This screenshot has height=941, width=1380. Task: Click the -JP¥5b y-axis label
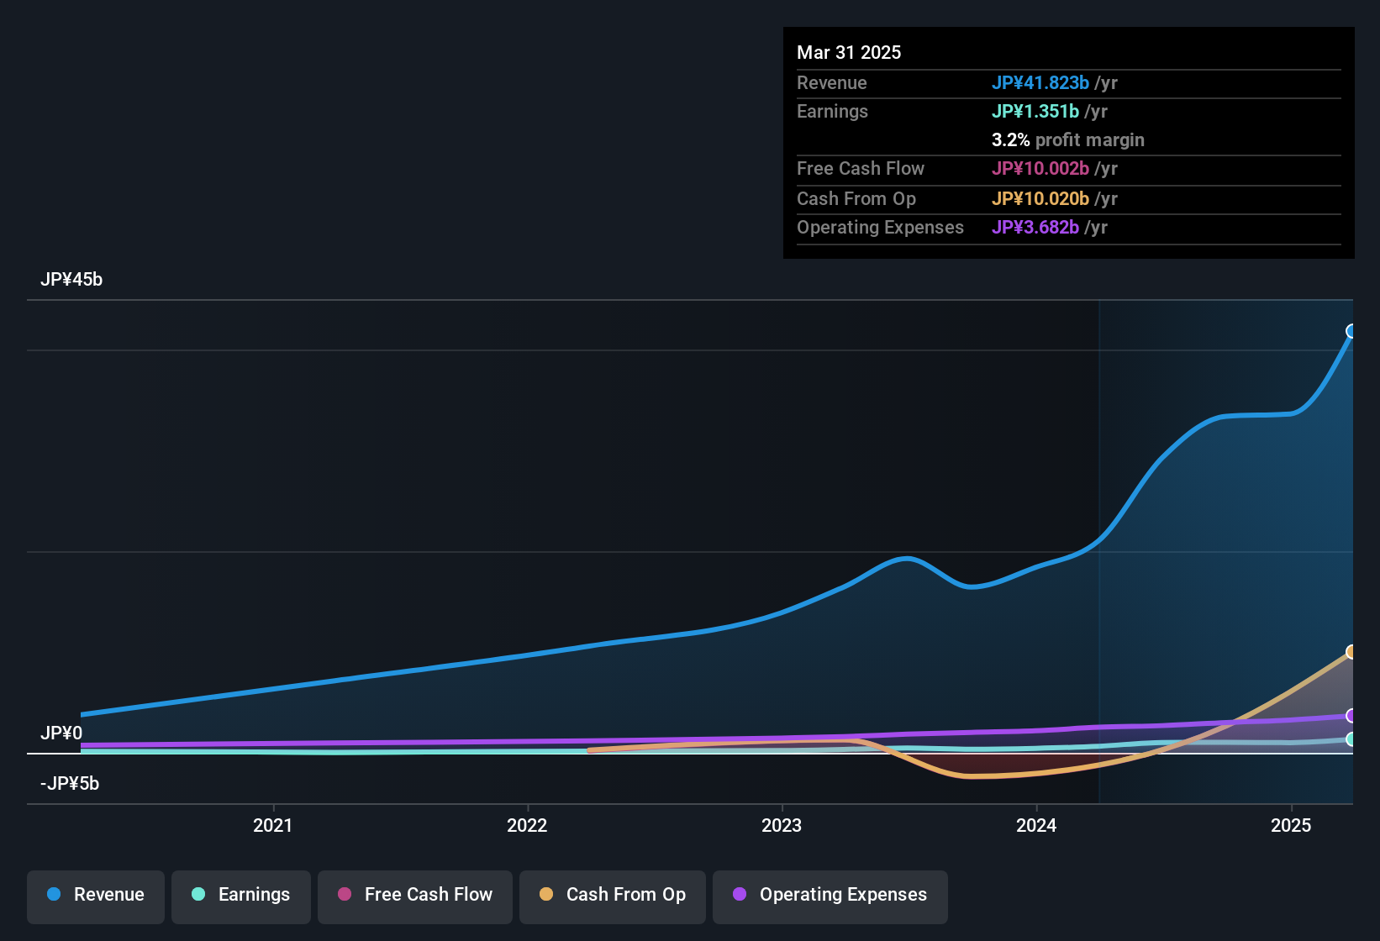click(x=70, y=784)
